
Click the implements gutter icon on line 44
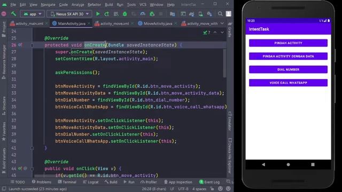(x=20, y=169)
